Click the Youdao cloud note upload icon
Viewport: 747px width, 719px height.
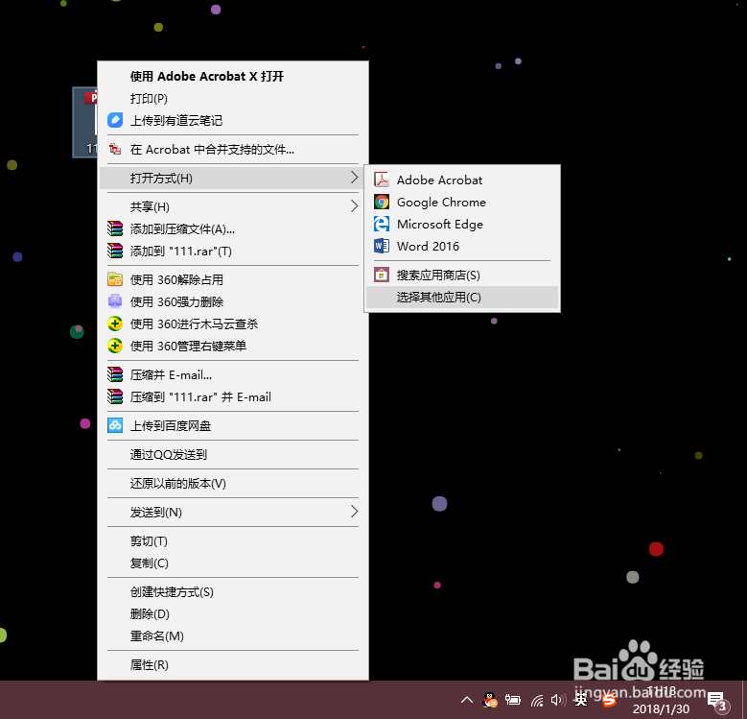[x=115, y=120]
